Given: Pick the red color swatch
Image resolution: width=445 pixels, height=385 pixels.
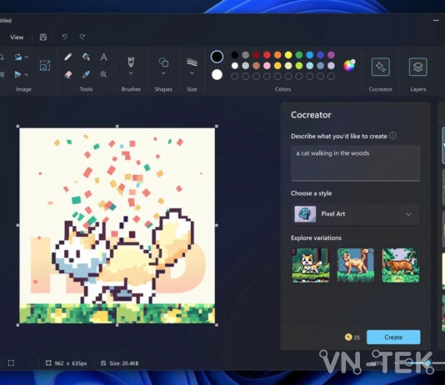Looking at the screenshot, I should (x=267, y=55).
